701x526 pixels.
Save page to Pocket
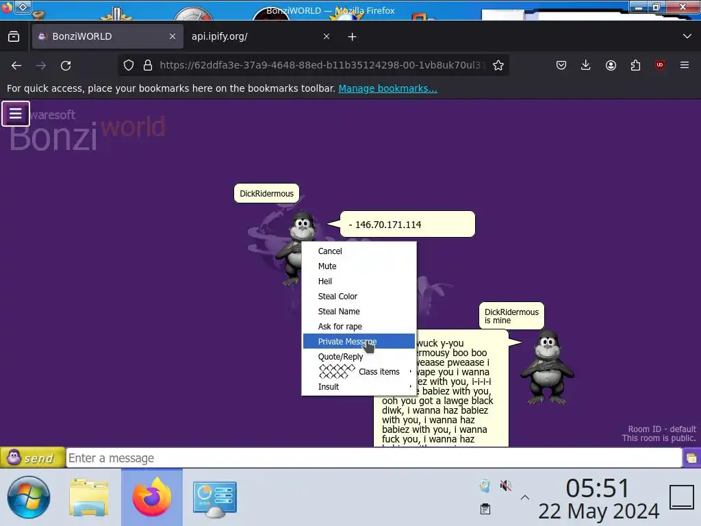[561, 65]
